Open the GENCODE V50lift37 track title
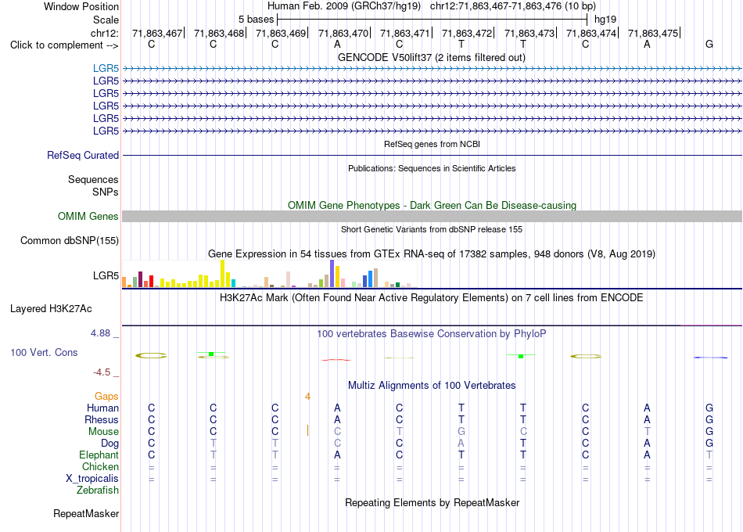 (x=432, y=57)
